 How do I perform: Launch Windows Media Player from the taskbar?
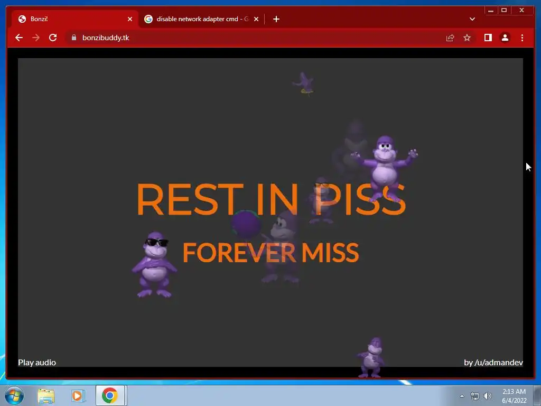(78, 395)
